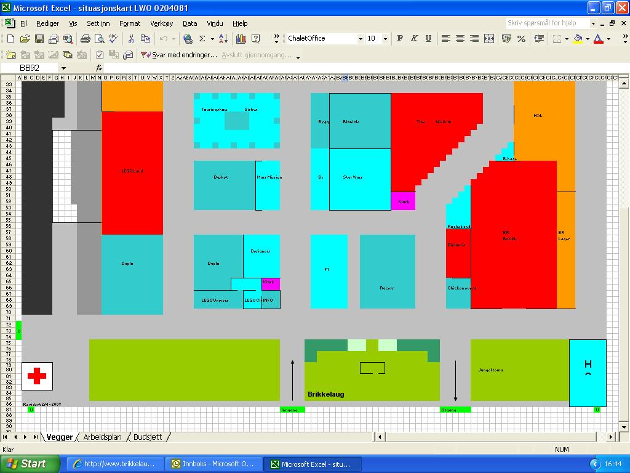Expand the AutoSum function list arrow

pos(212,39)
